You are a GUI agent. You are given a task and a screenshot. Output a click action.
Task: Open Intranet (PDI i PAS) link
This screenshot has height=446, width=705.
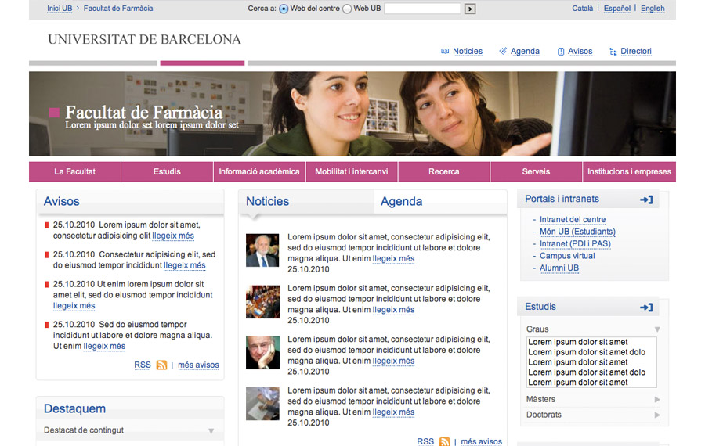click(575, 244)
